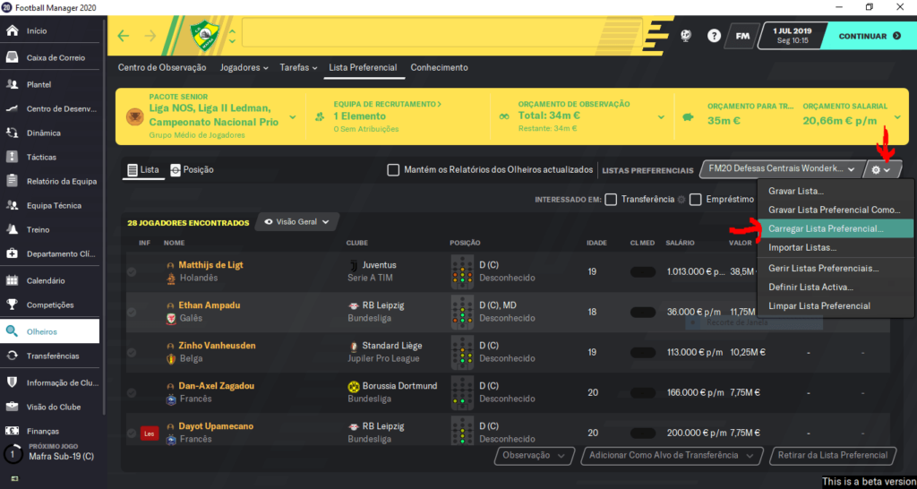
Task: Tick the Empréstimo interest checkbox
Action: click(x=695, y=199)
